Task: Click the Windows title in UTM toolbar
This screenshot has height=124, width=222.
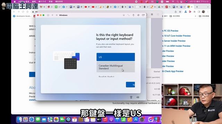Action: coord(63,15)
